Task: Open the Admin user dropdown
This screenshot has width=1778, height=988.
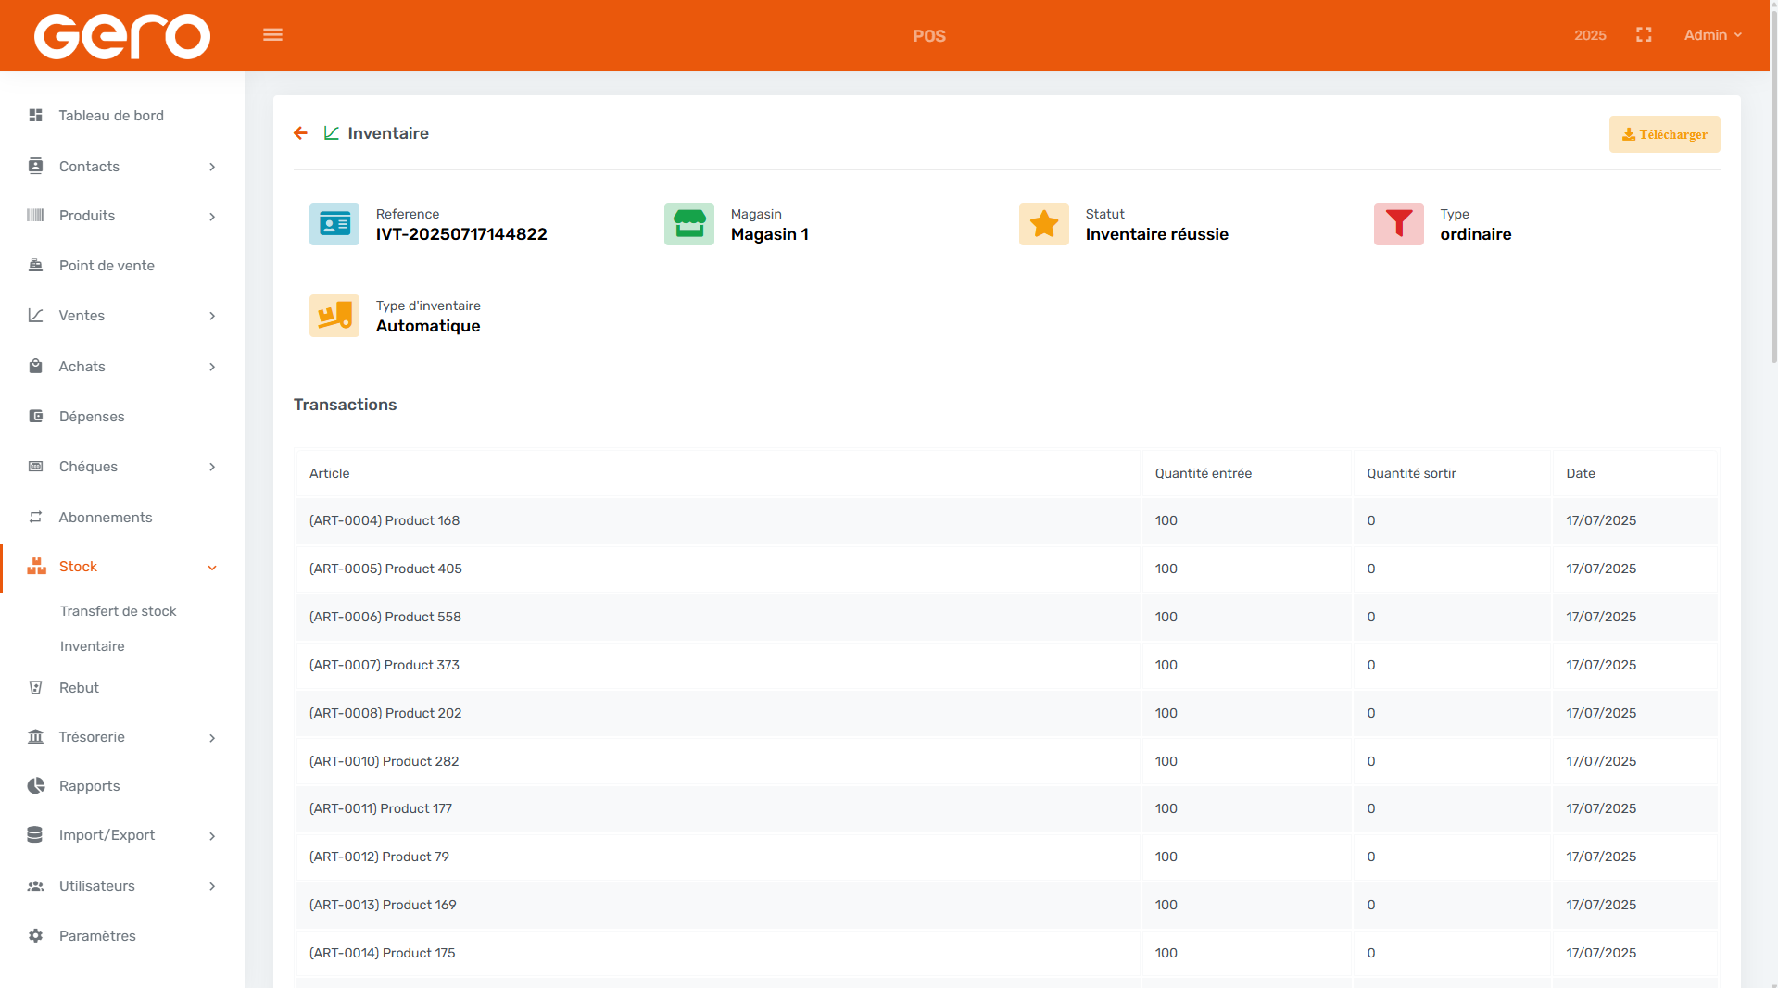Action: (1712, 35)
